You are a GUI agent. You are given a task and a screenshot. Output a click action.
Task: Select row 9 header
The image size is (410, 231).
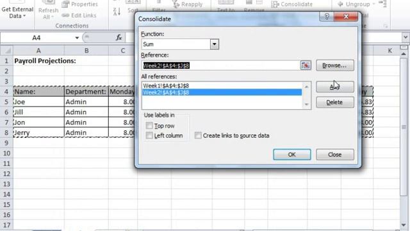click(6, 142)
